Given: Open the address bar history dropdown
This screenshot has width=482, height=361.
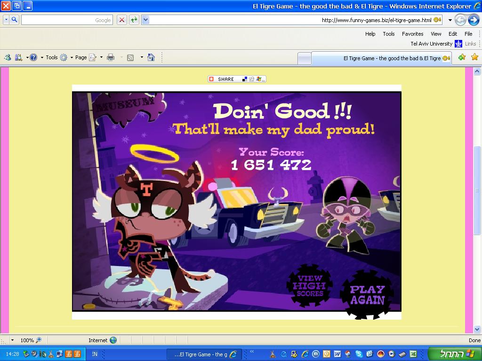Looking at the screenshot, I should click(146, 20).
